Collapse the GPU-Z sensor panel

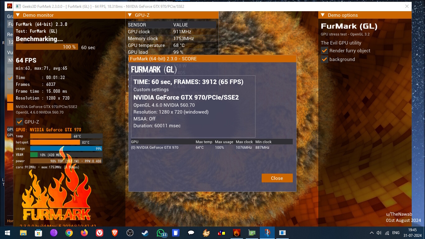tap(130, 15)
